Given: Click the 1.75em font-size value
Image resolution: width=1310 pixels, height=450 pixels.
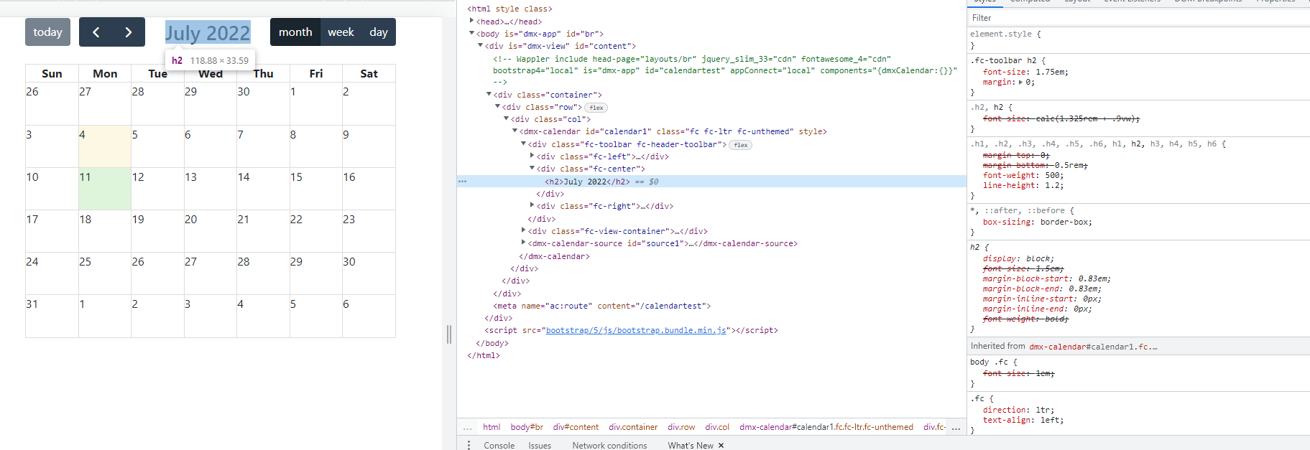Looking at the screenshot, I should [x=1051, y=72].
